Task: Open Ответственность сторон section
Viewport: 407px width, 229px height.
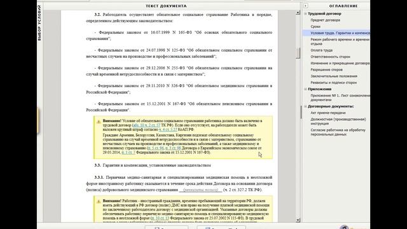Action: click(x=330, y=57)
